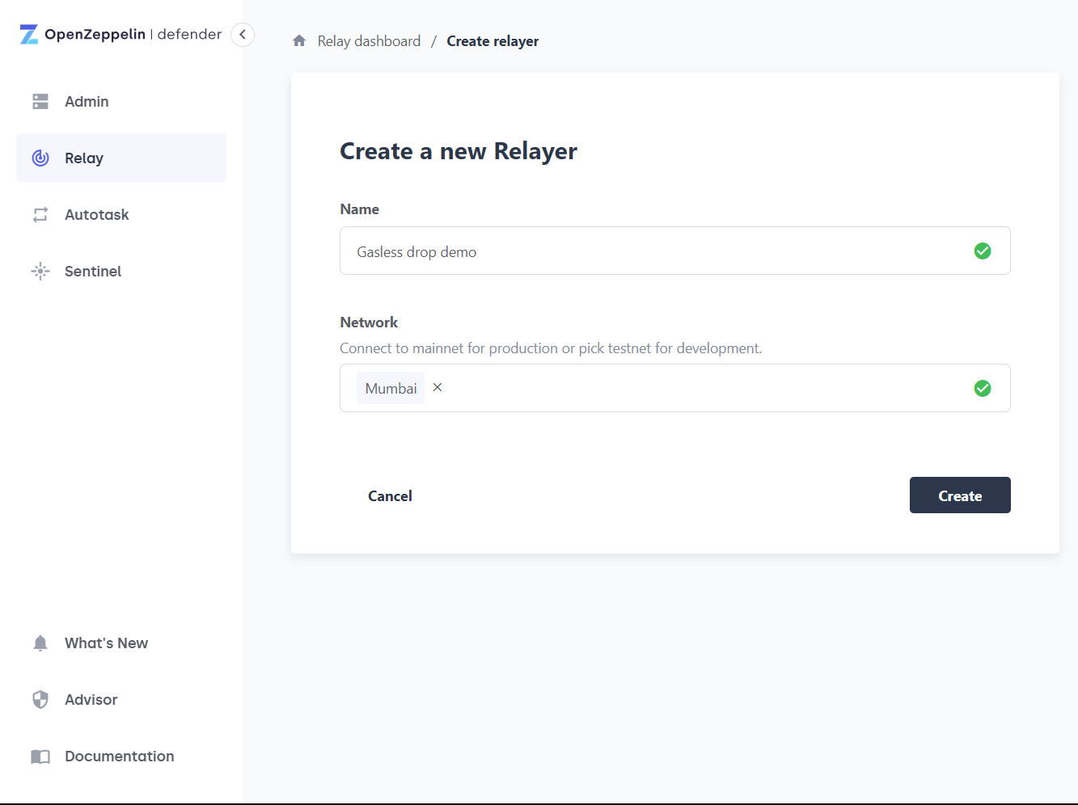
Task: Open Autotask from the sidebar
Action: (x=40, y=214)
